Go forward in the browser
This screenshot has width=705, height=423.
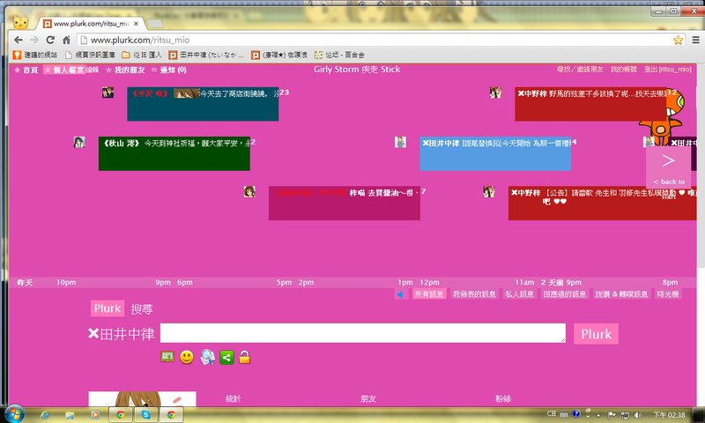(34, 40)
